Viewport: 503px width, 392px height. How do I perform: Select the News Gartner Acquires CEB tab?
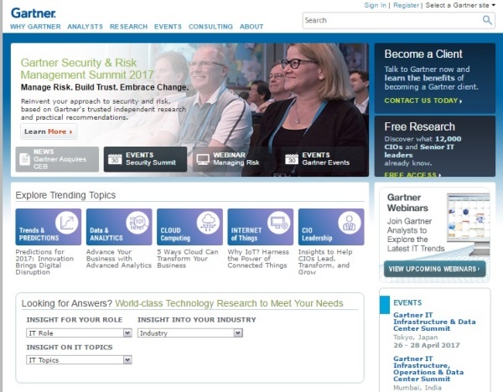pos(57,159)
